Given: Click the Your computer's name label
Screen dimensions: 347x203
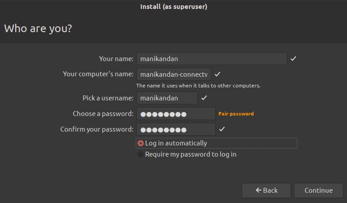Looking at the screenshot, I should pos(98,74).
